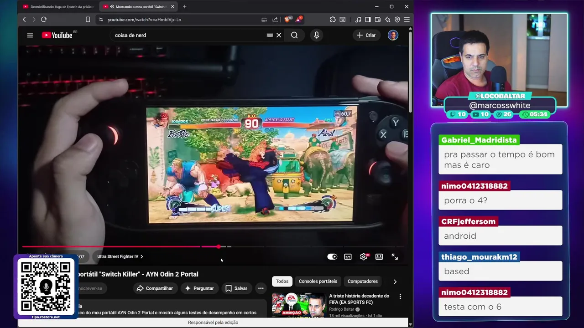Click the video title AYN Odin 2 Portal
Viewport: 584px width, 328px height.
tap(137, 274)
